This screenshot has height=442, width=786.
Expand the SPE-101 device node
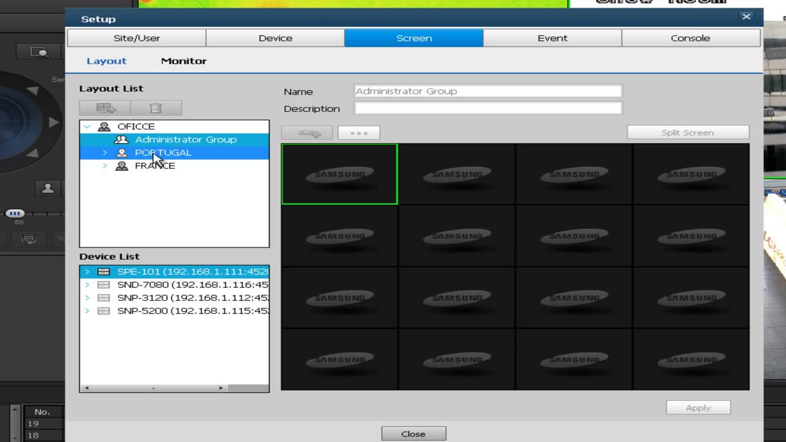87,271
